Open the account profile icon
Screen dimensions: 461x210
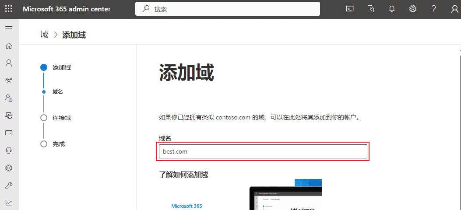(454, 9)
